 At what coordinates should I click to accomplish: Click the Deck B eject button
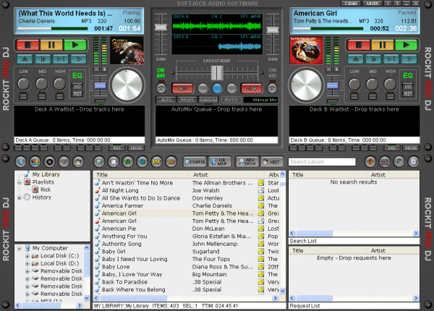(356, 59)
